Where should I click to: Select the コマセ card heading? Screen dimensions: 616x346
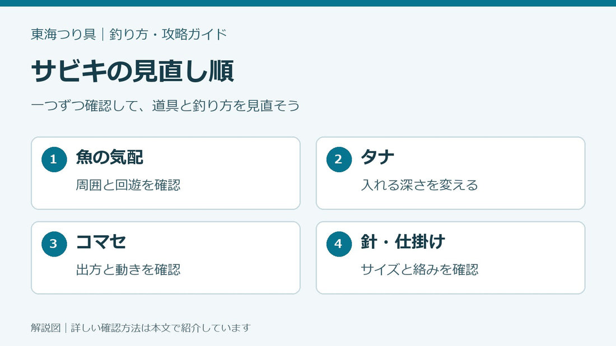[x=101, y=241]
